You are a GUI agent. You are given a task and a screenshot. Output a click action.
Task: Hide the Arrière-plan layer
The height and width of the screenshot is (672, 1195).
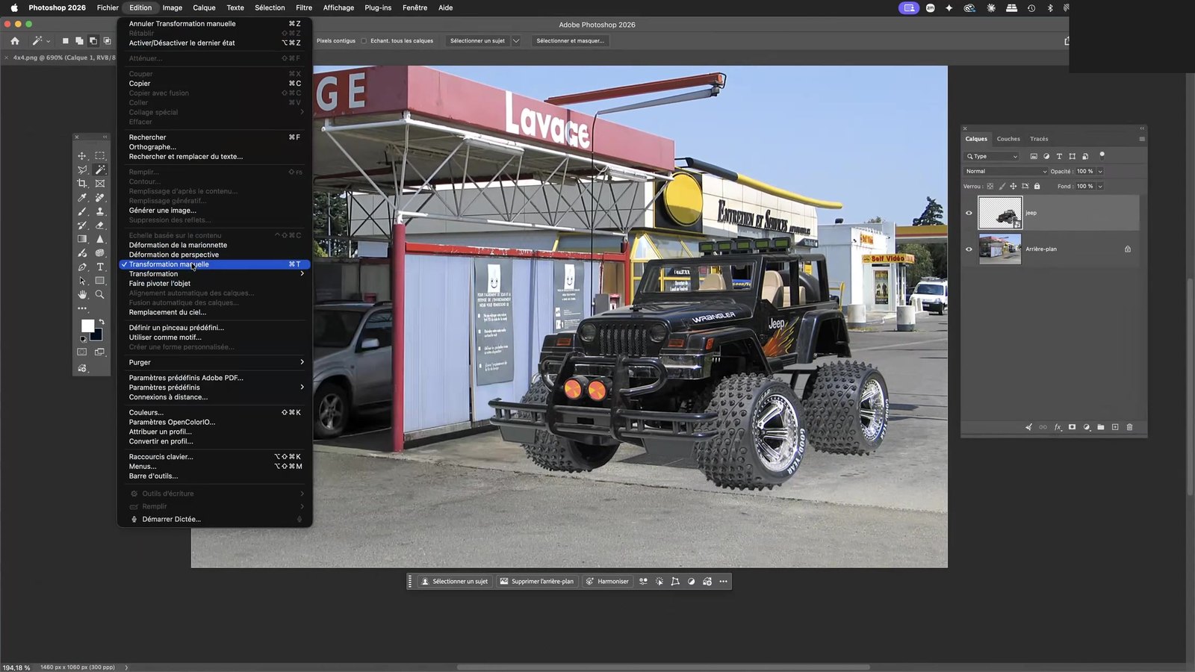pos(969,249)
